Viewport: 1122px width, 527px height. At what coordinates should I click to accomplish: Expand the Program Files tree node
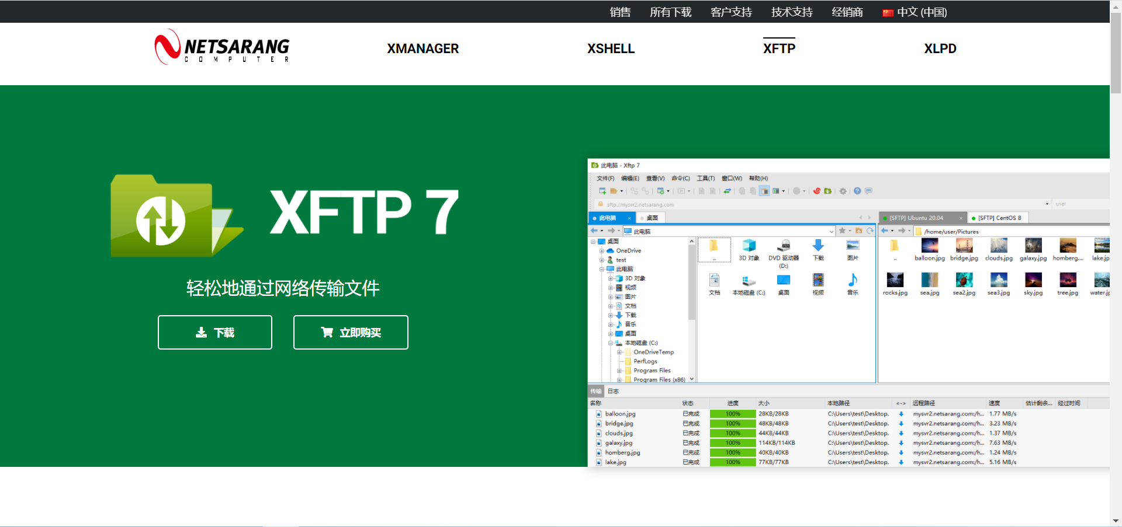click(x=619, y=371)
